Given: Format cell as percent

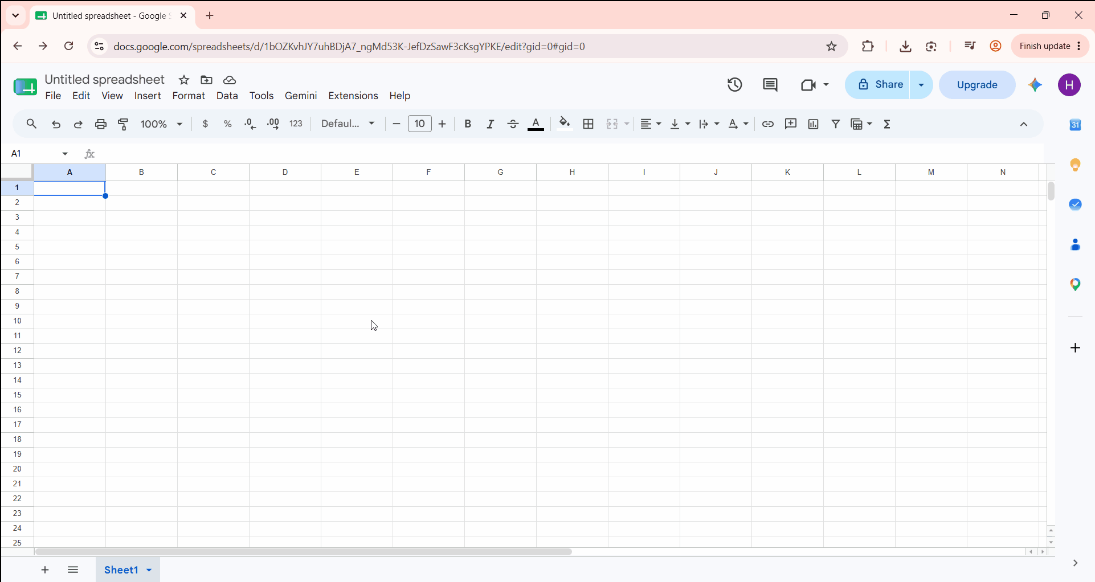Looking at the screenshot, I should (x=228, y=124).
